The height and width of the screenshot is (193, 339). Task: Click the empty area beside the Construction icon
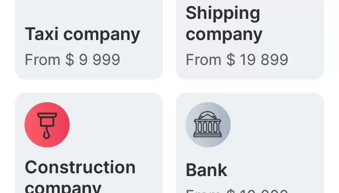tap(118, 125)
